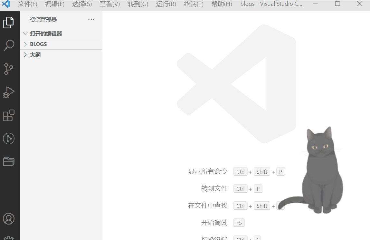Click the 开始调试 shortcut label
This screenshot has height=240, width=370.
click(214, 223)
